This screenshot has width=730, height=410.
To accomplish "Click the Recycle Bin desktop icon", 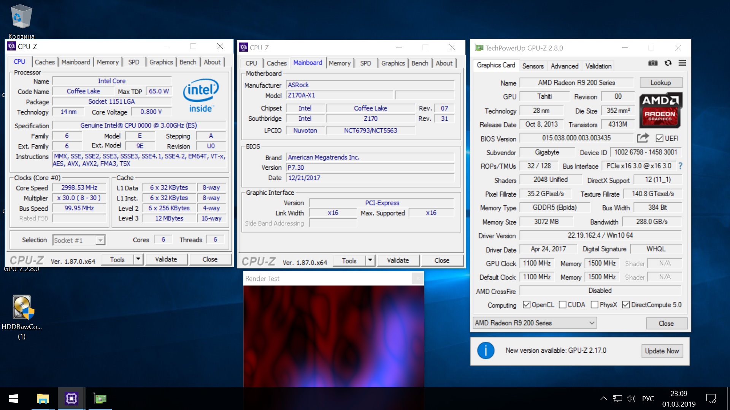I will 21,17.
